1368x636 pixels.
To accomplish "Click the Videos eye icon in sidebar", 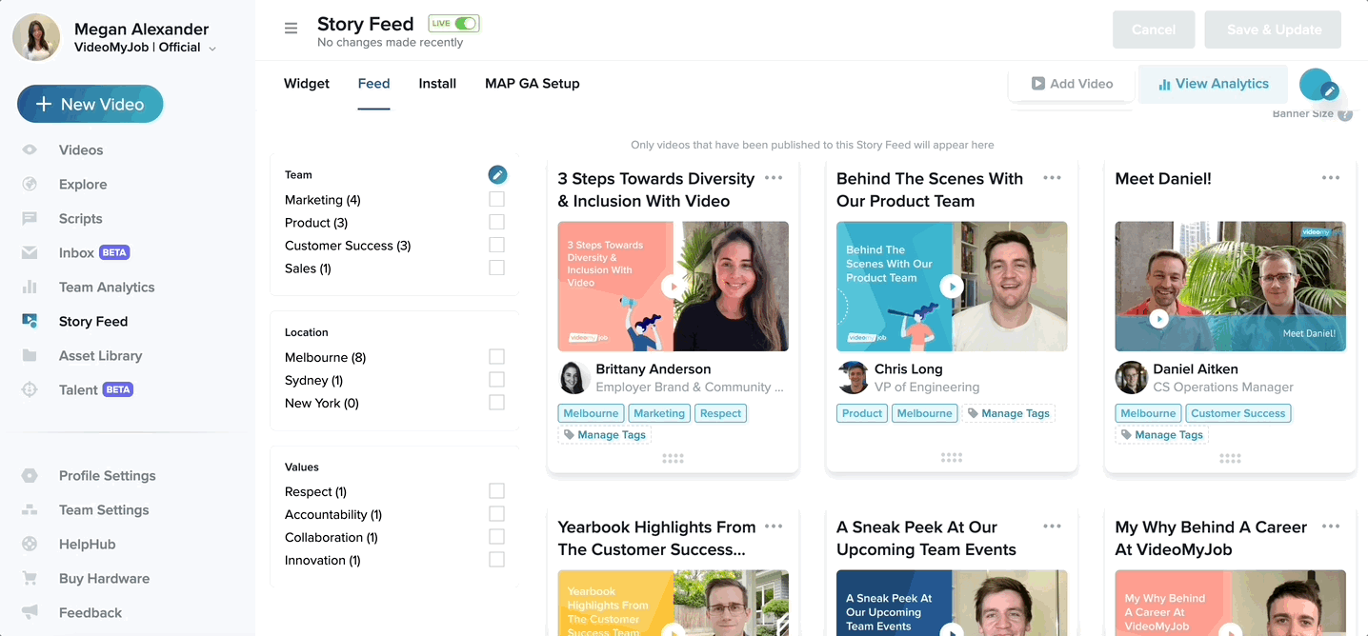I will click(x=30, y=149).
